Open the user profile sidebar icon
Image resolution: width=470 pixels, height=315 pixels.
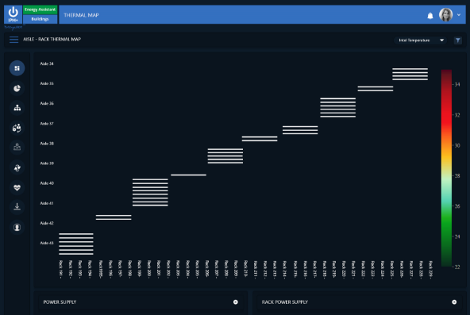click(17, 227)
